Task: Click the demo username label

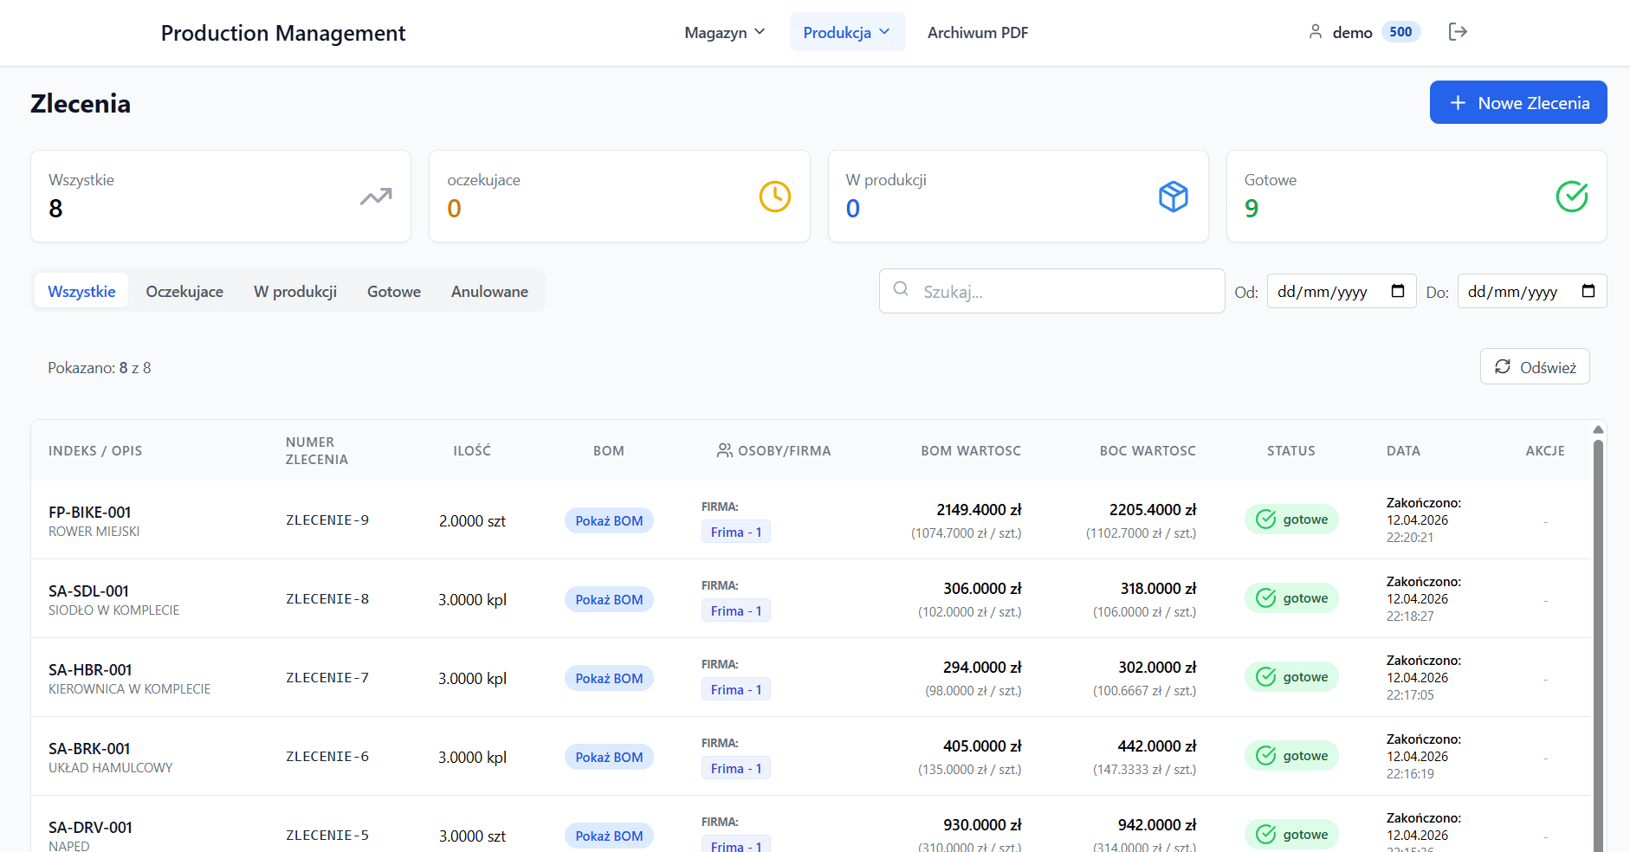Action: click(x=1353, y=32)
